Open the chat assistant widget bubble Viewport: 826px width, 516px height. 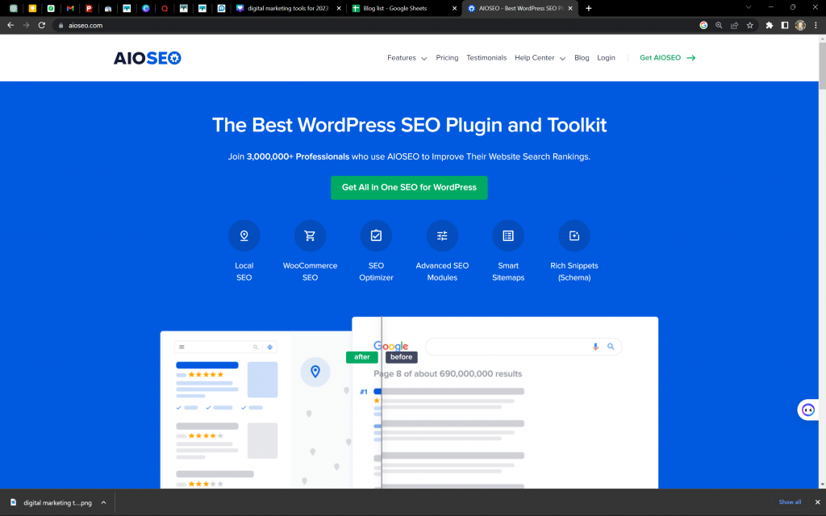click(808, 410)
